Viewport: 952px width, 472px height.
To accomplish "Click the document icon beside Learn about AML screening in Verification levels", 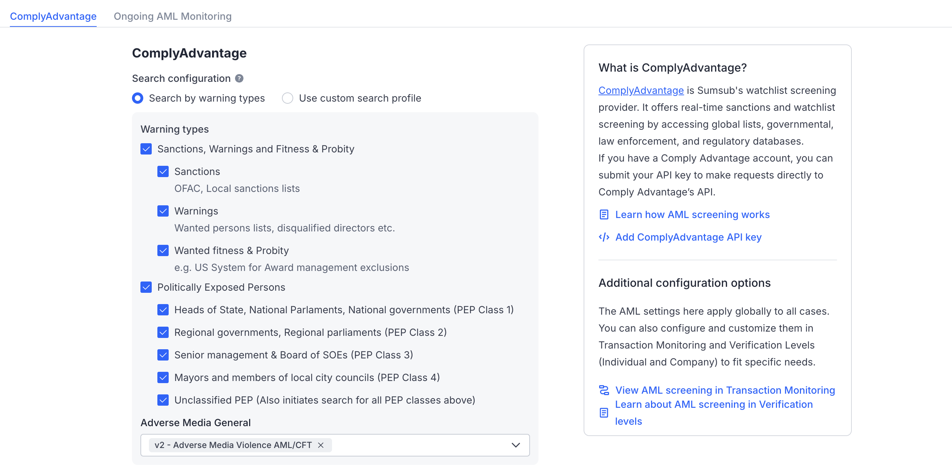I will pos(604,413).
